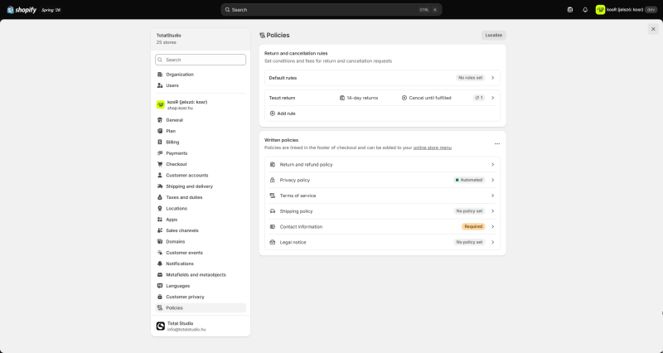Click the Apps grid icon
Image resolution: width=663 pixels, height=353 pixels.
tap(160, 220)
